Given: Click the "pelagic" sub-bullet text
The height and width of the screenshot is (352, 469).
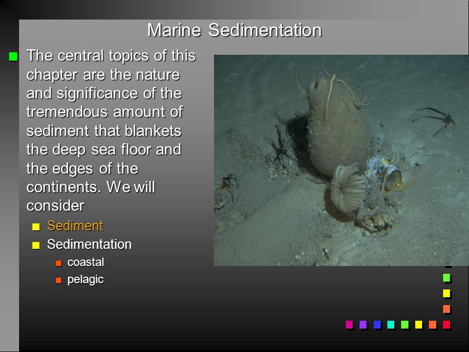Looking at the screenshot, I should pyautogui.click(x=85, y=280).
